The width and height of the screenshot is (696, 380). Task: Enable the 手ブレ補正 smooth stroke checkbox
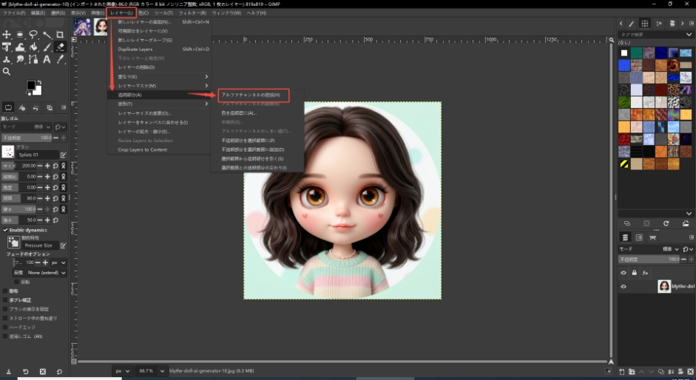point(6,300)
